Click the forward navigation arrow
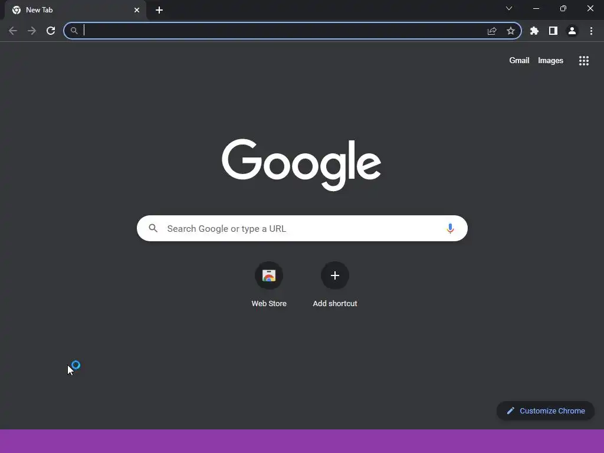Viewport: 604px width, 453px height. [32, 31]
